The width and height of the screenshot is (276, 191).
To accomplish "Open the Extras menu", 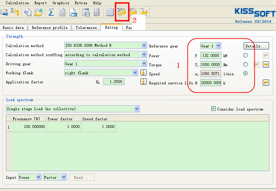I will tap(81, 3).
